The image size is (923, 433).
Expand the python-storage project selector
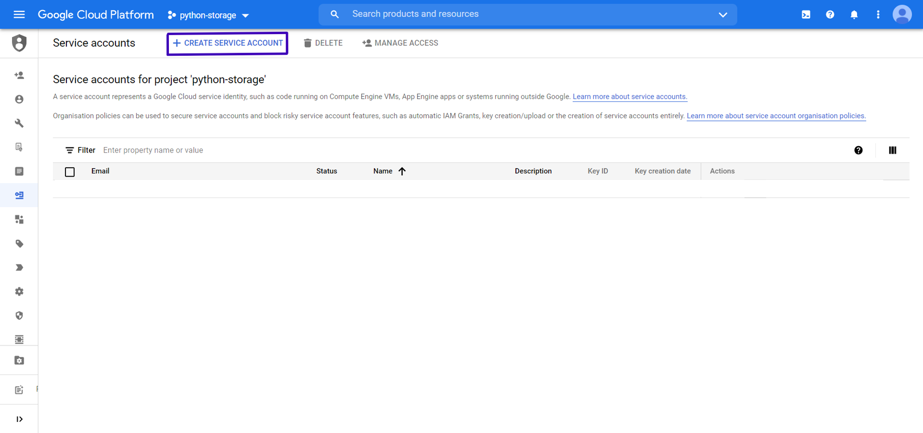tap(209, 15)
